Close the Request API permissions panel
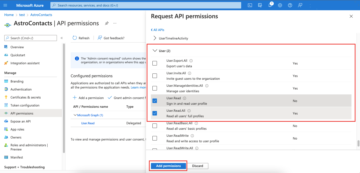 [351, 16]
